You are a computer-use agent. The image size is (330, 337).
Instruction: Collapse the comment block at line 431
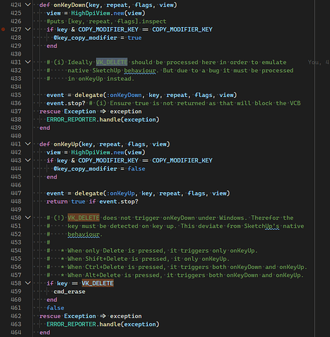point(28,62)
